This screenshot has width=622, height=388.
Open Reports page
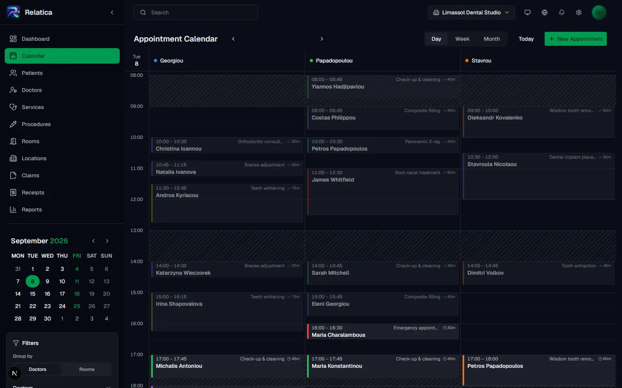click(62, 210)
